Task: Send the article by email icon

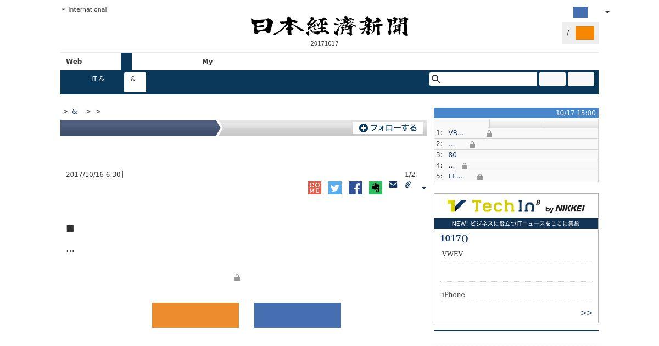Action: coord(393,185)
